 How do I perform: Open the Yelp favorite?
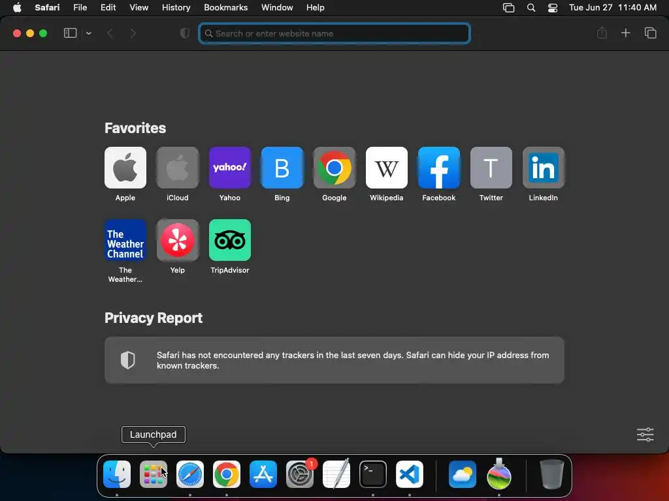[178, 240]
